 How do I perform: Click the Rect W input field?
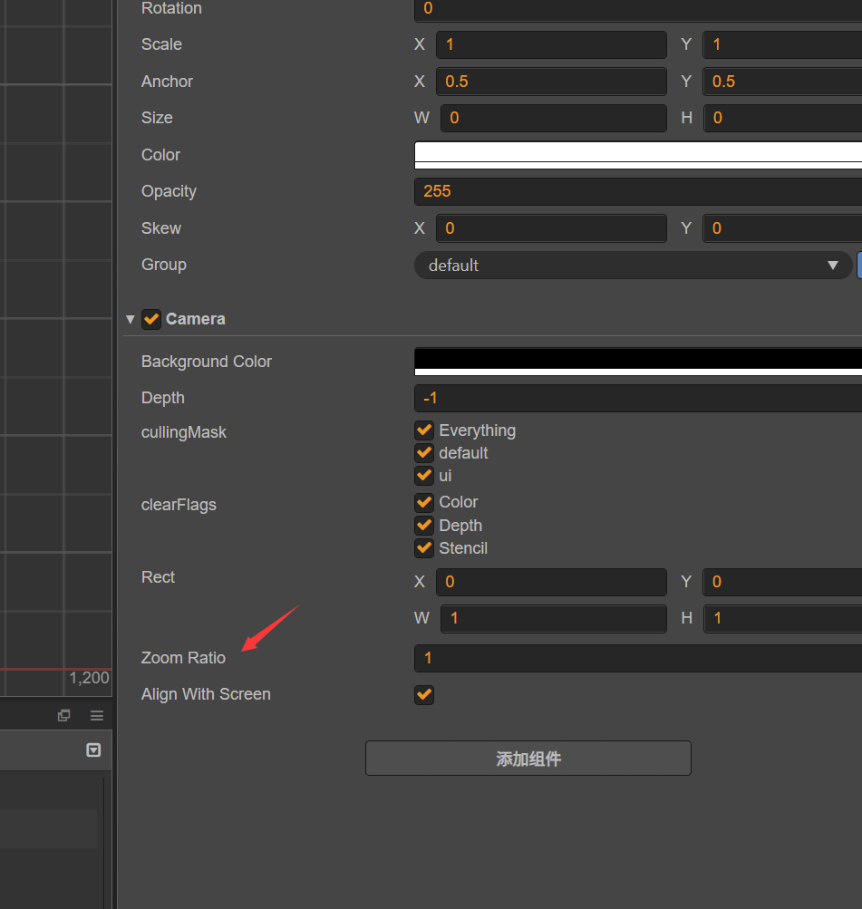click(x=554, y=619)
